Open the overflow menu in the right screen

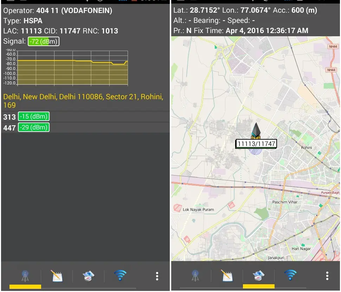pos(327,276)
